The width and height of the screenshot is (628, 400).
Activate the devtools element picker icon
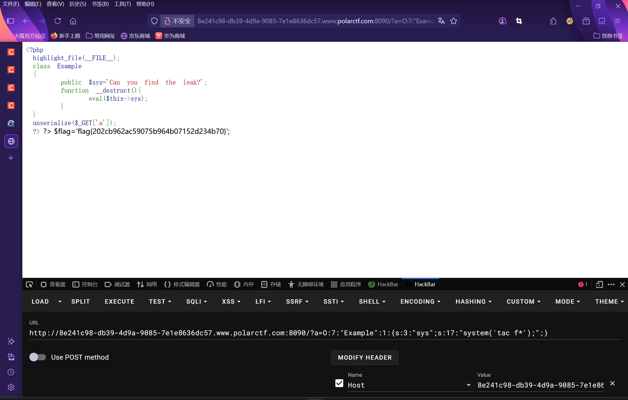[29, 284]
